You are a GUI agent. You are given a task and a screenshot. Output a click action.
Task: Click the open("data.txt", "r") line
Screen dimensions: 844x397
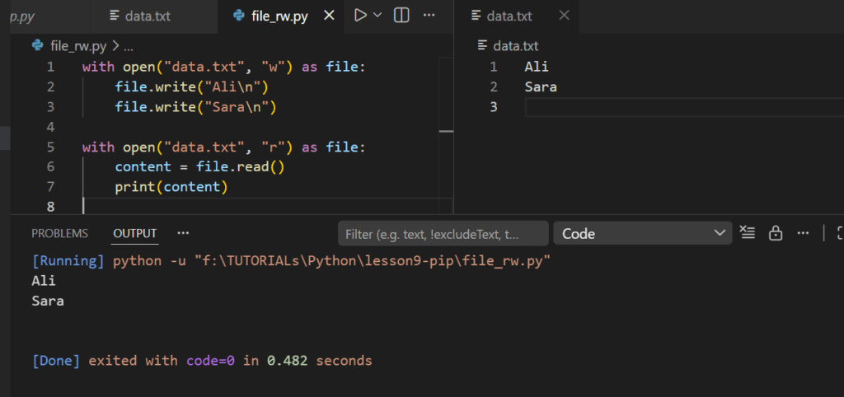point(224,147)
